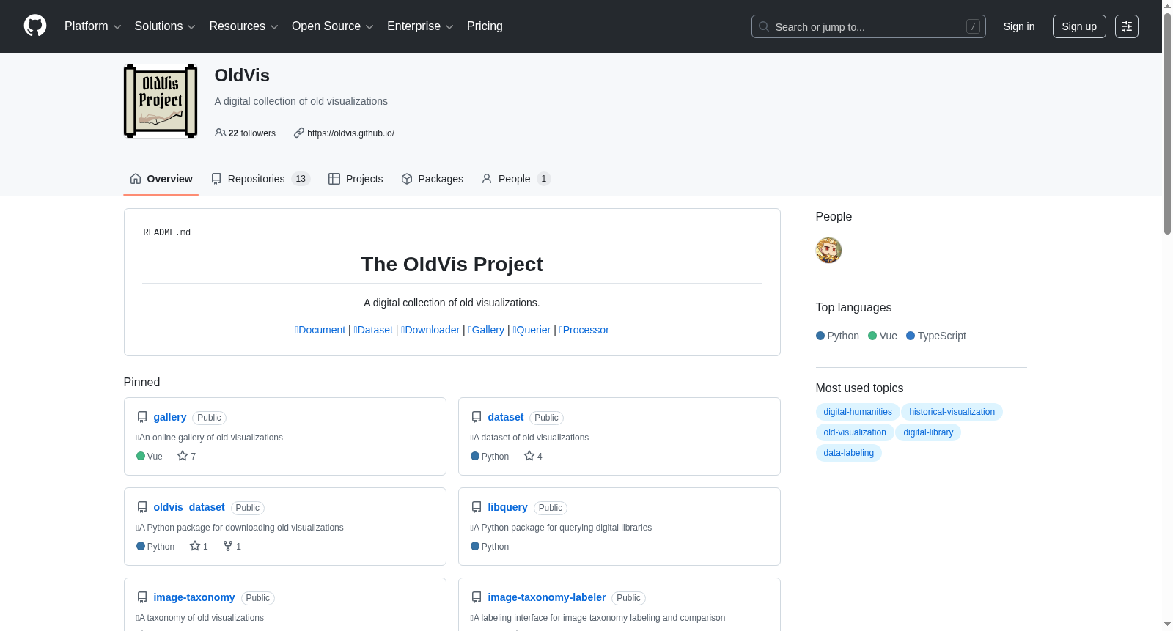The image size is (1173, 631).
Task: Click the followers people icon
Action: pos(220,133)
